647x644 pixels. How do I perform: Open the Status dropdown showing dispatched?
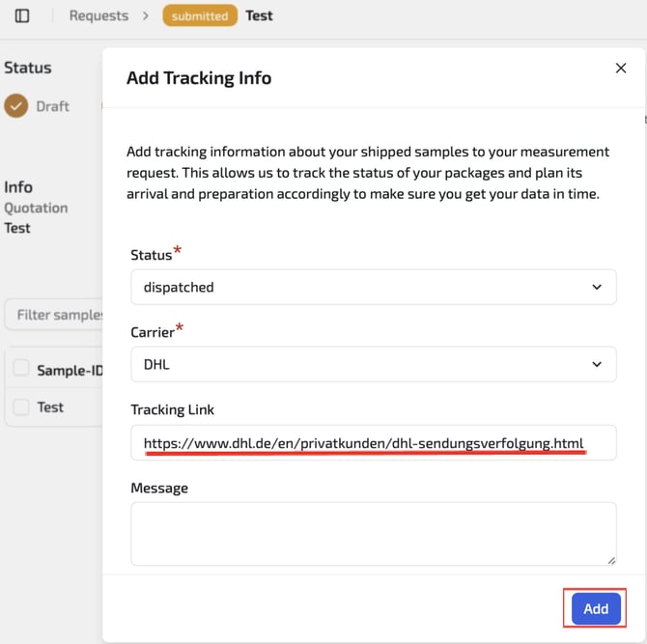point(373,287)
